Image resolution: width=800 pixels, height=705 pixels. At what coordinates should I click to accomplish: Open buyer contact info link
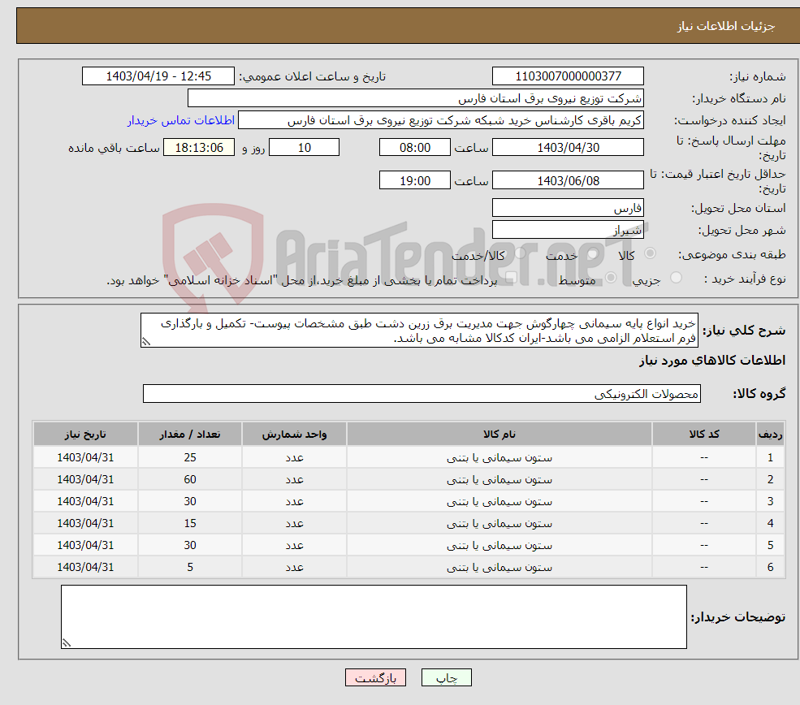181,120
